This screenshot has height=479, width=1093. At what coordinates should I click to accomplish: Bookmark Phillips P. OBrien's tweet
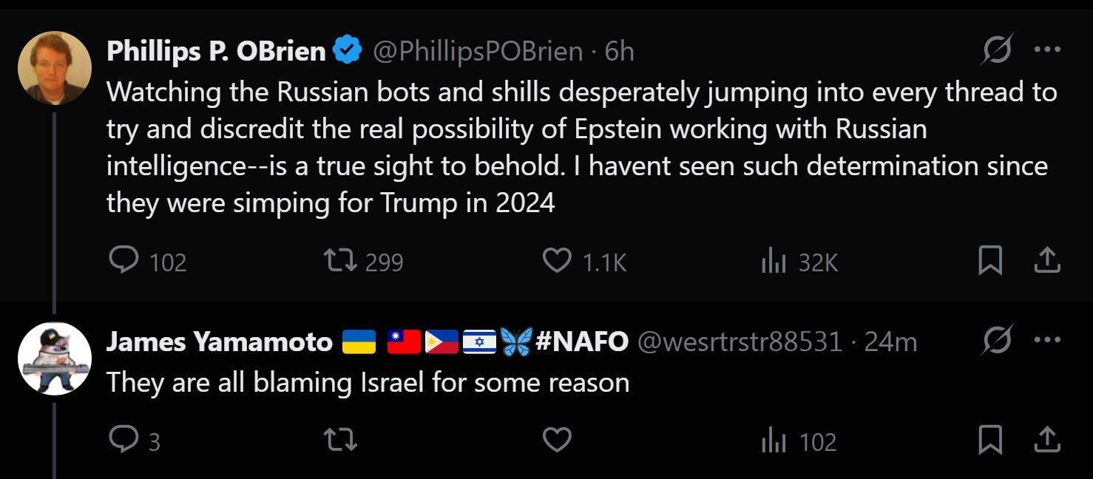(x=990, y=261)
